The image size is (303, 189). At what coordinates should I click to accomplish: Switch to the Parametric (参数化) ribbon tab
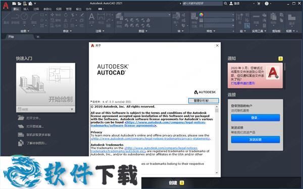coord(47,9)
